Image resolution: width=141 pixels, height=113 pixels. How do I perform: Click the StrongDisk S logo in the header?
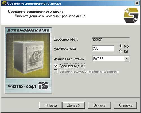[131, 15]
